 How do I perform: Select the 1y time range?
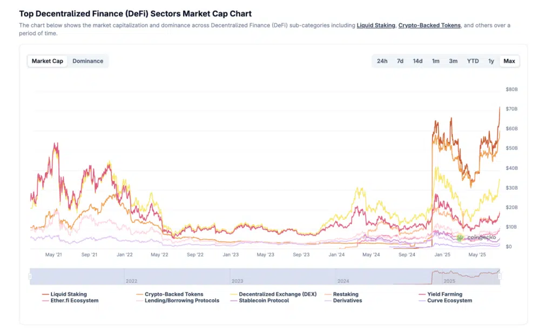point(491,61)
